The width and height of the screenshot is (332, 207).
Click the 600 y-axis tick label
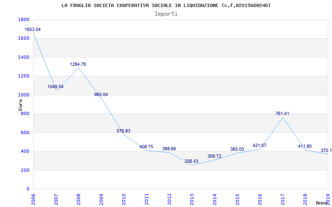click(25, 132)
